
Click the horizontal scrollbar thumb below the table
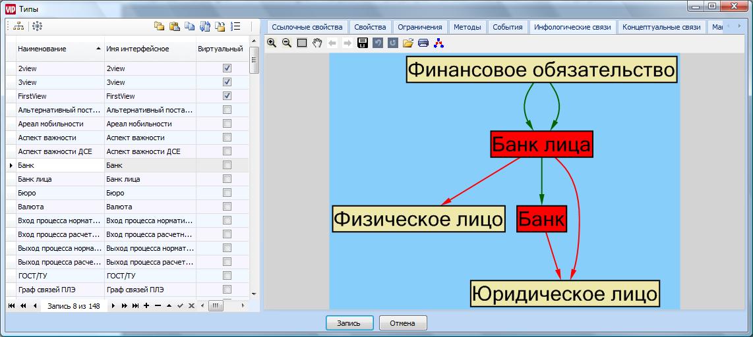pos(216,306)
